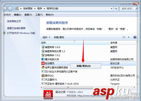Open 打开或关闭 Windows 功能 link

point(21,33)
